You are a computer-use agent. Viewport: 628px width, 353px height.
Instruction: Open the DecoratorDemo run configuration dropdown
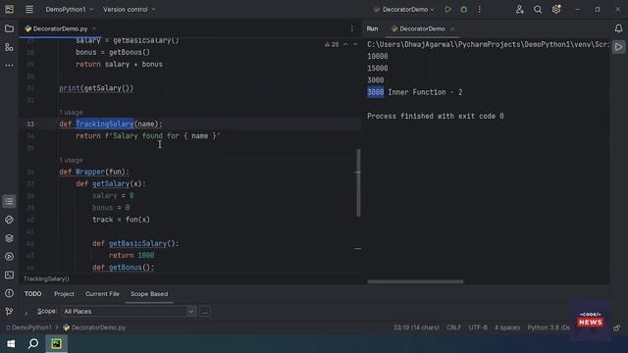(x=403, y=9)
